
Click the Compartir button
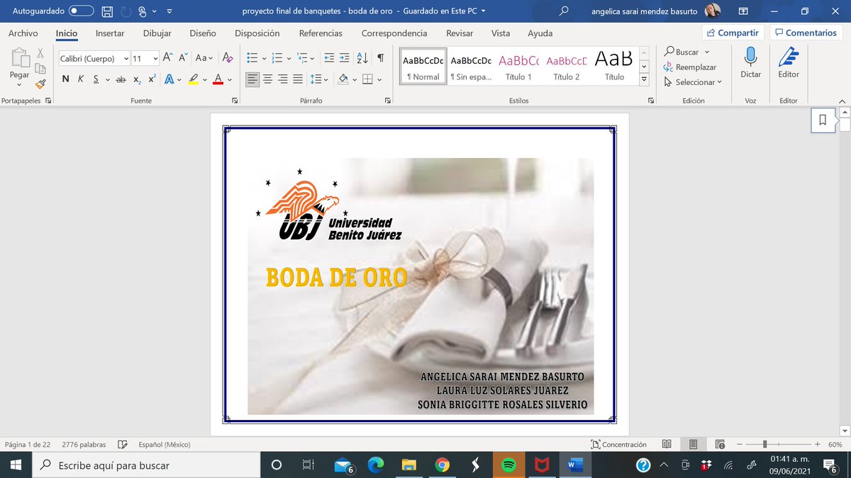coord(733,33)
